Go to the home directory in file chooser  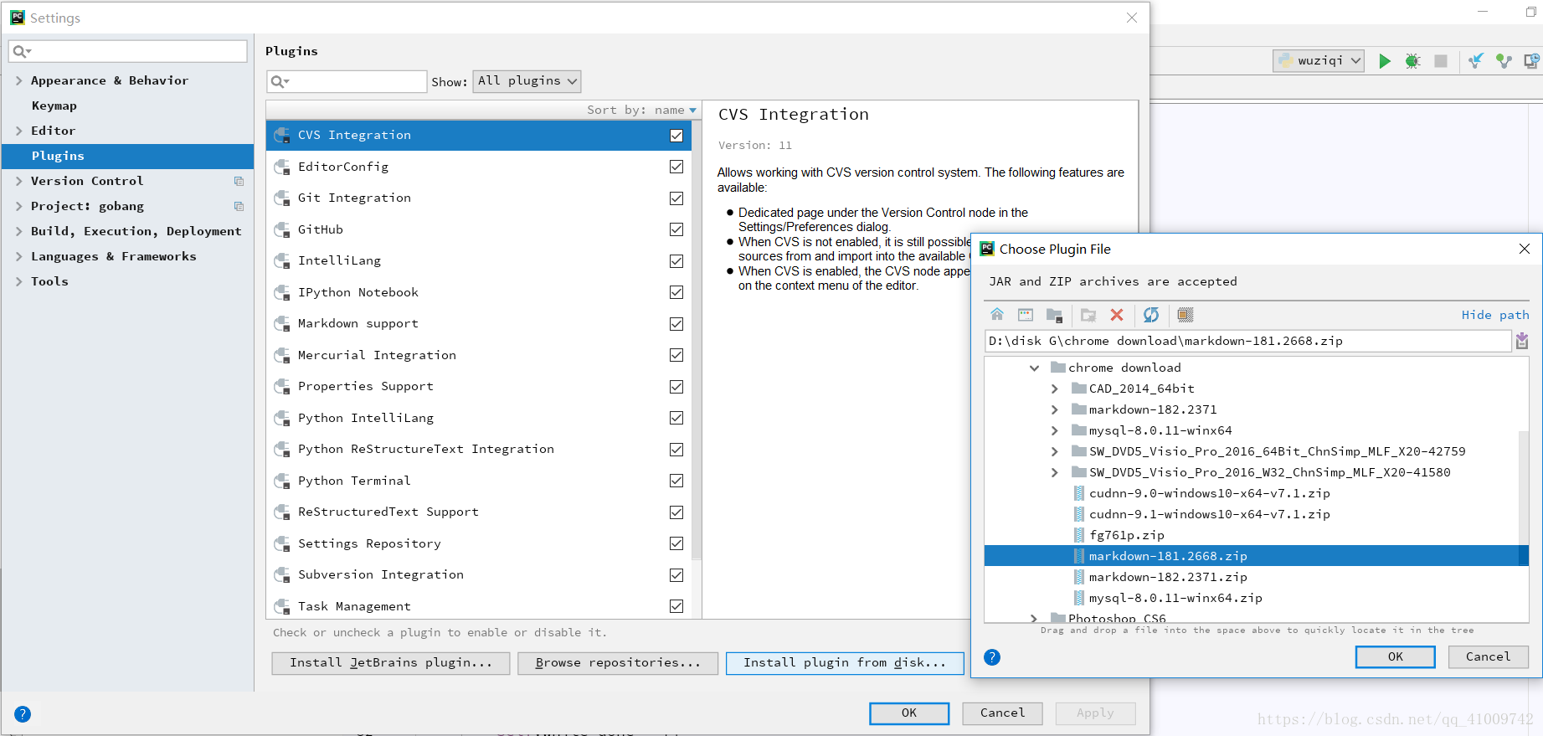(x=997, y=315)
